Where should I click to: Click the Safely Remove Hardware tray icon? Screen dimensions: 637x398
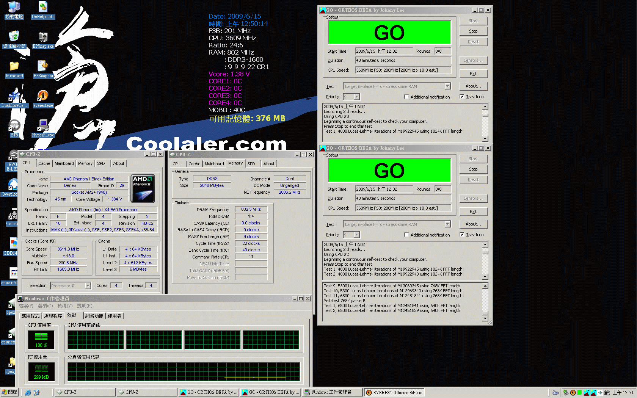tap(566, 393)
